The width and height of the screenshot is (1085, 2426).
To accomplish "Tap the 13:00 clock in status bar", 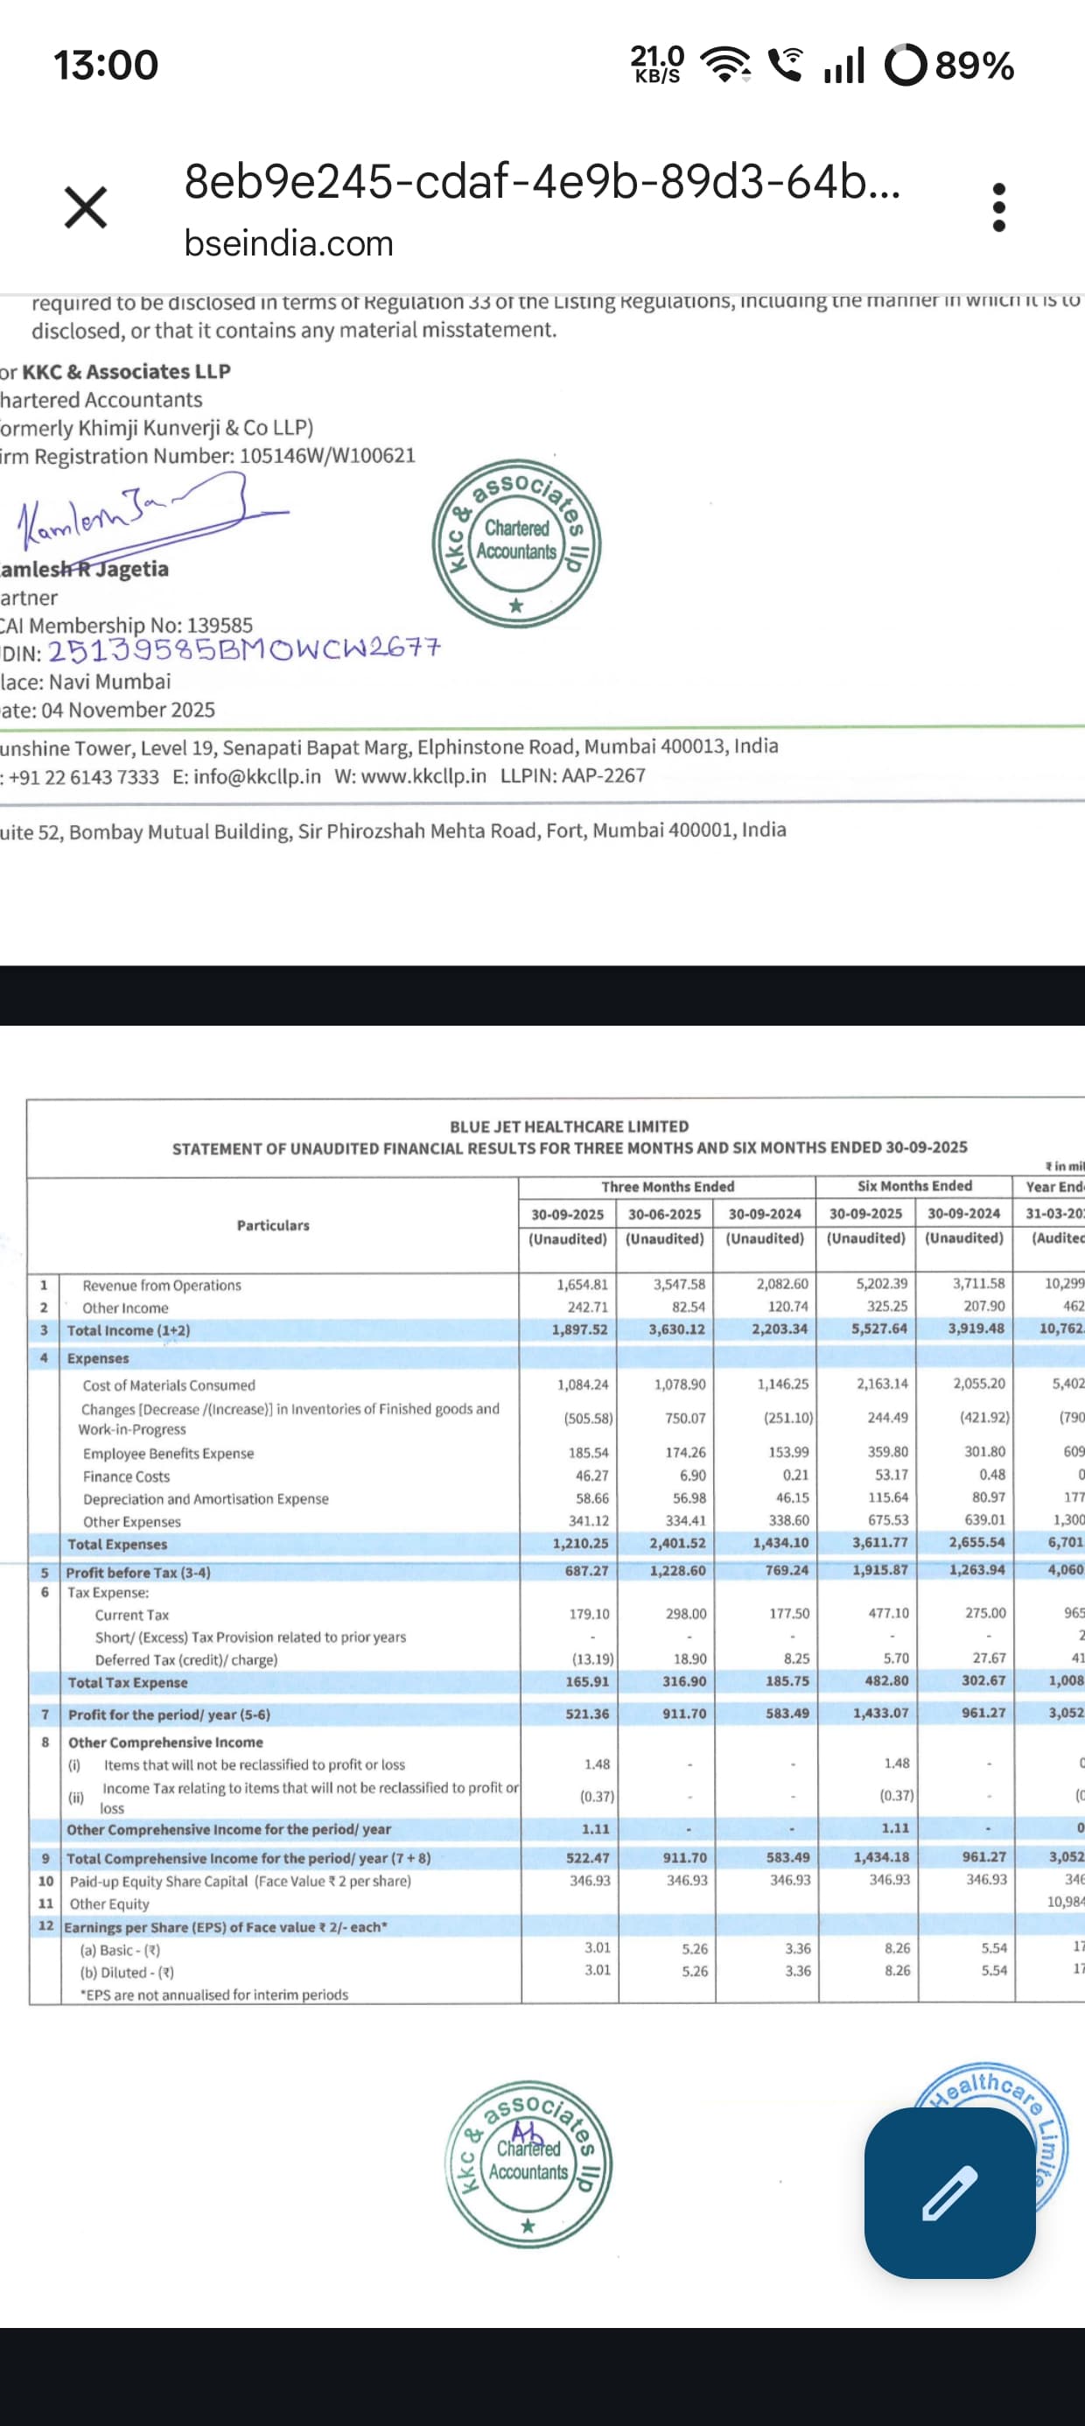I will tap(106, 65).
